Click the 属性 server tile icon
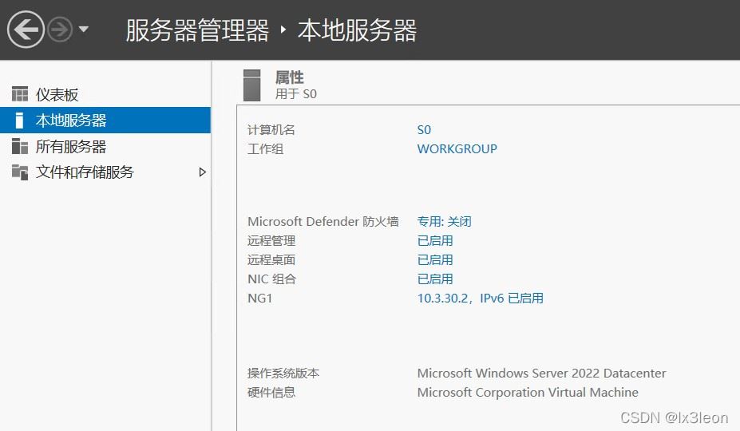This screenshot has height=431, width=740. pyautogui.click(x=252, y=85)
